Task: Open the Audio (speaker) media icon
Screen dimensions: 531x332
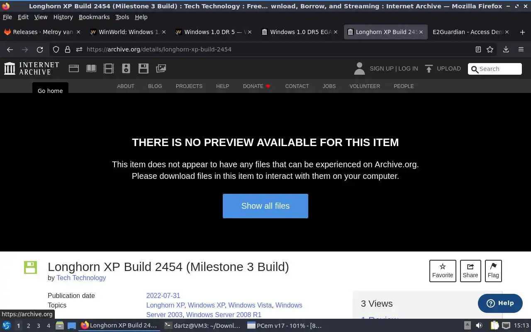Action: click(x=126, y=68)
